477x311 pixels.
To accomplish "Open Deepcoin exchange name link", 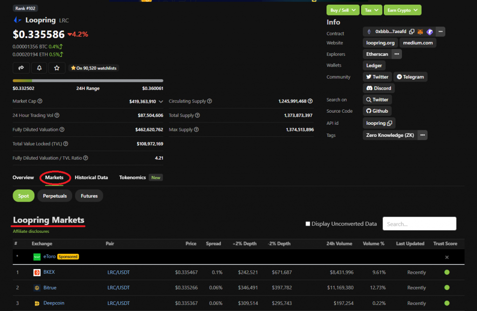I will click(54, 303).
